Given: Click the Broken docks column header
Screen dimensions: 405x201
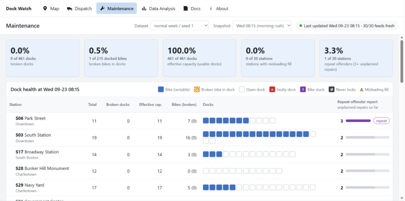Looking at the screenshot, I should click(118, 105).
